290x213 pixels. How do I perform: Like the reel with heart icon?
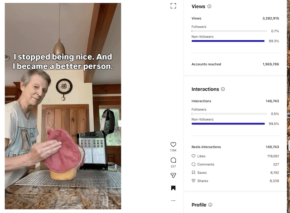pyautogui.click(x=173, y=145)
